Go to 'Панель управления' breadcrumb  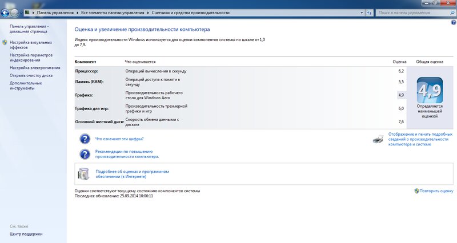(x=55, y=13)
